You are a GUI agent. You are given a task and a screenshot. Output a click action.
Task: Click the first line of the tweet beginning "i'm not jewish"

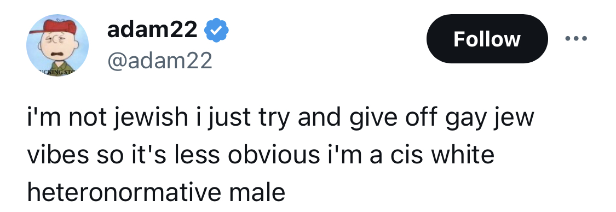280,117
